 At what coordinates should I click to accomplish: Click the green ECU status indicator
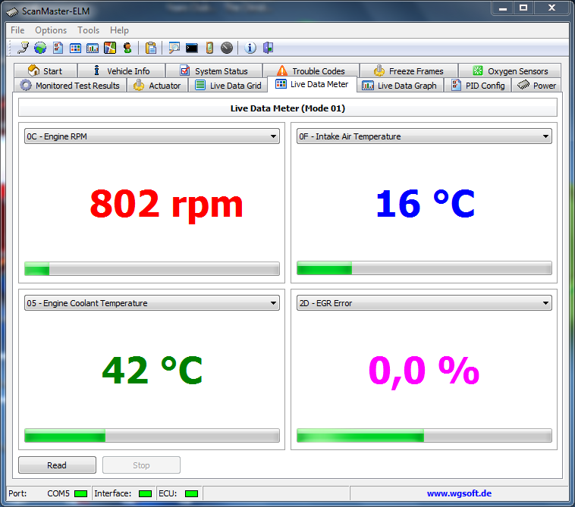coord(191,493)
